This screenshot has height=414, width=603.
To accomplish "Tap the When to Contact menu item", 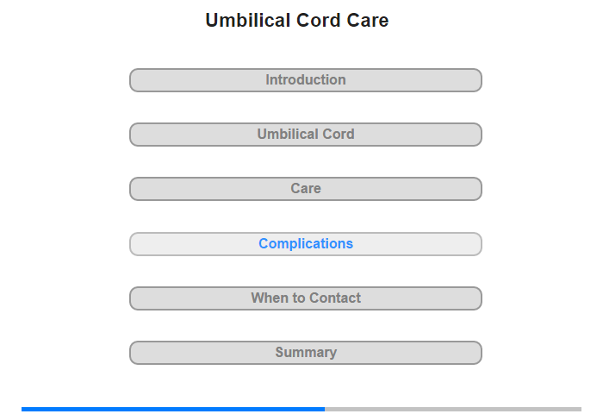I will [306, 298].
